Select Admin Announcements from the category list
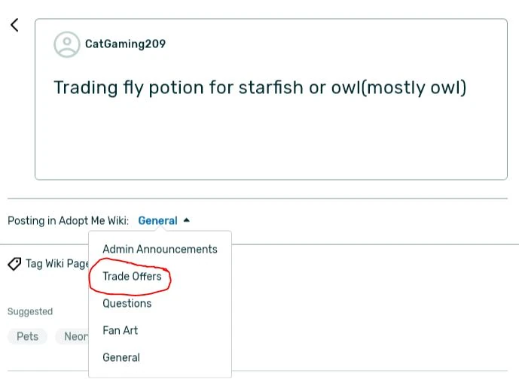Screen dimensions: 519x379 pyautogui.click(x=160, y=249)
